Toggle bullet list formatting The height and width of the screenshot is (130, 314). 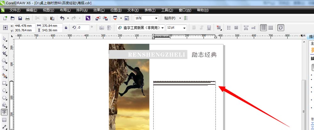(x=229, y=28)
